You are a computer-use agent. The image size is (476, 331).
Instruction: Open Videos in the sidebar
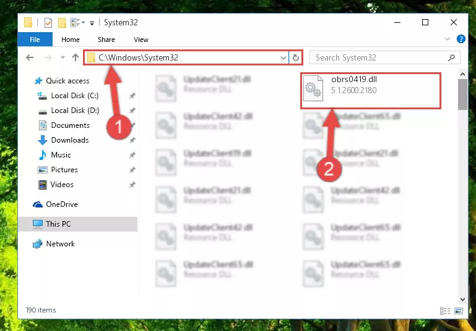point(56,185)
